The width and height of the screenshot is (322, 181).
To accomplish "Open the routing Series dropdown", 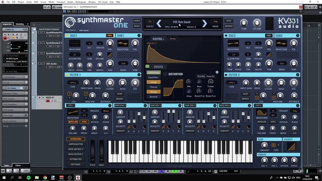I will (173, 39).
